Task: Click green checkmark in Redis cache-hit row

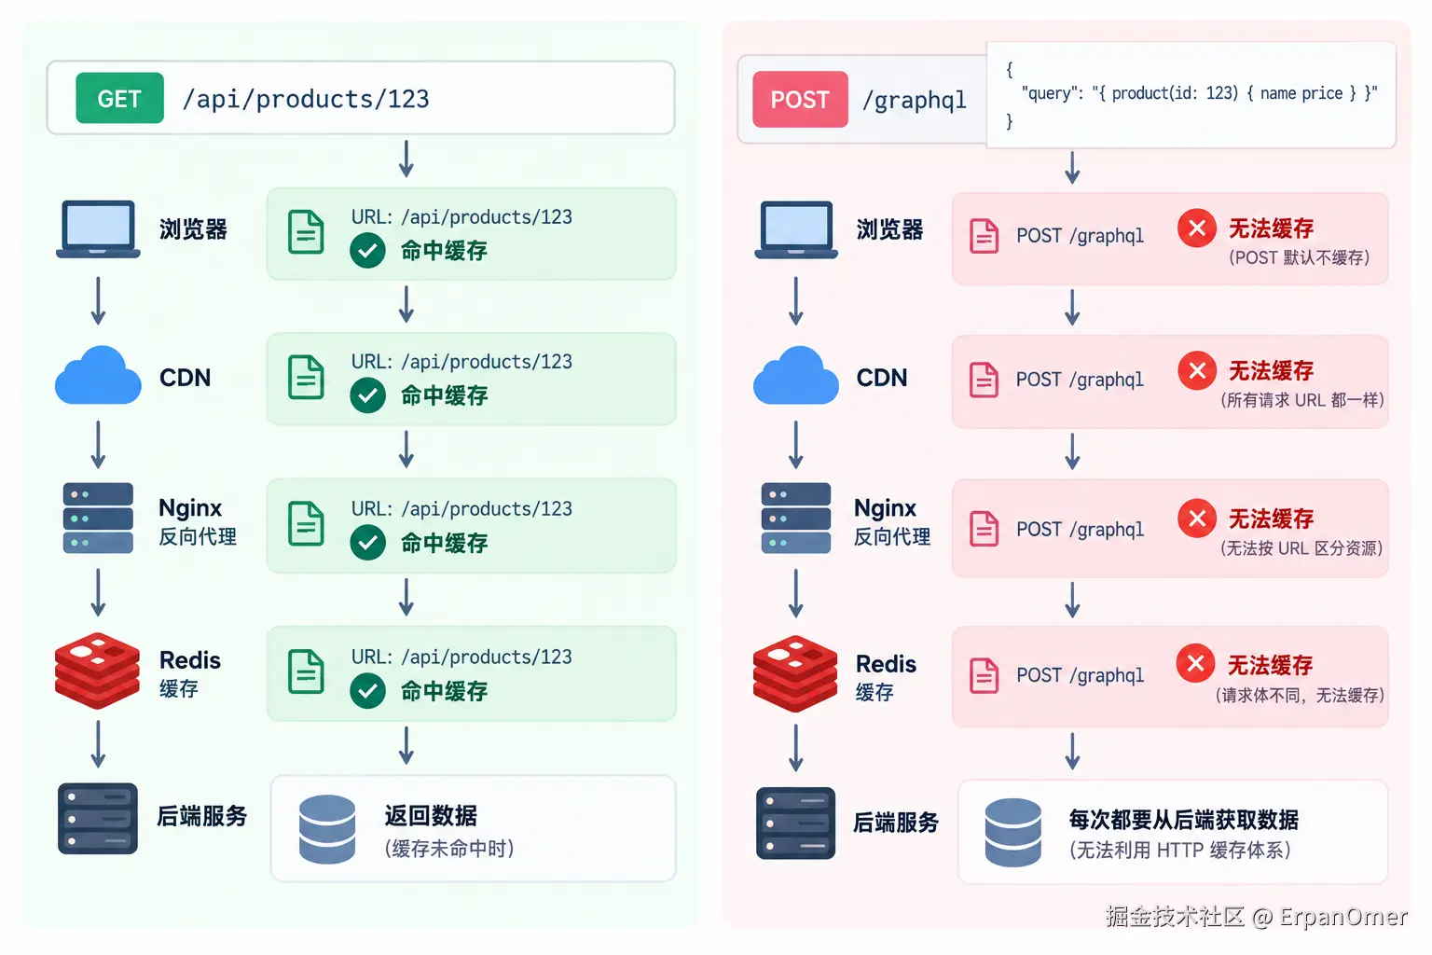Action: (x=368, y=691)
